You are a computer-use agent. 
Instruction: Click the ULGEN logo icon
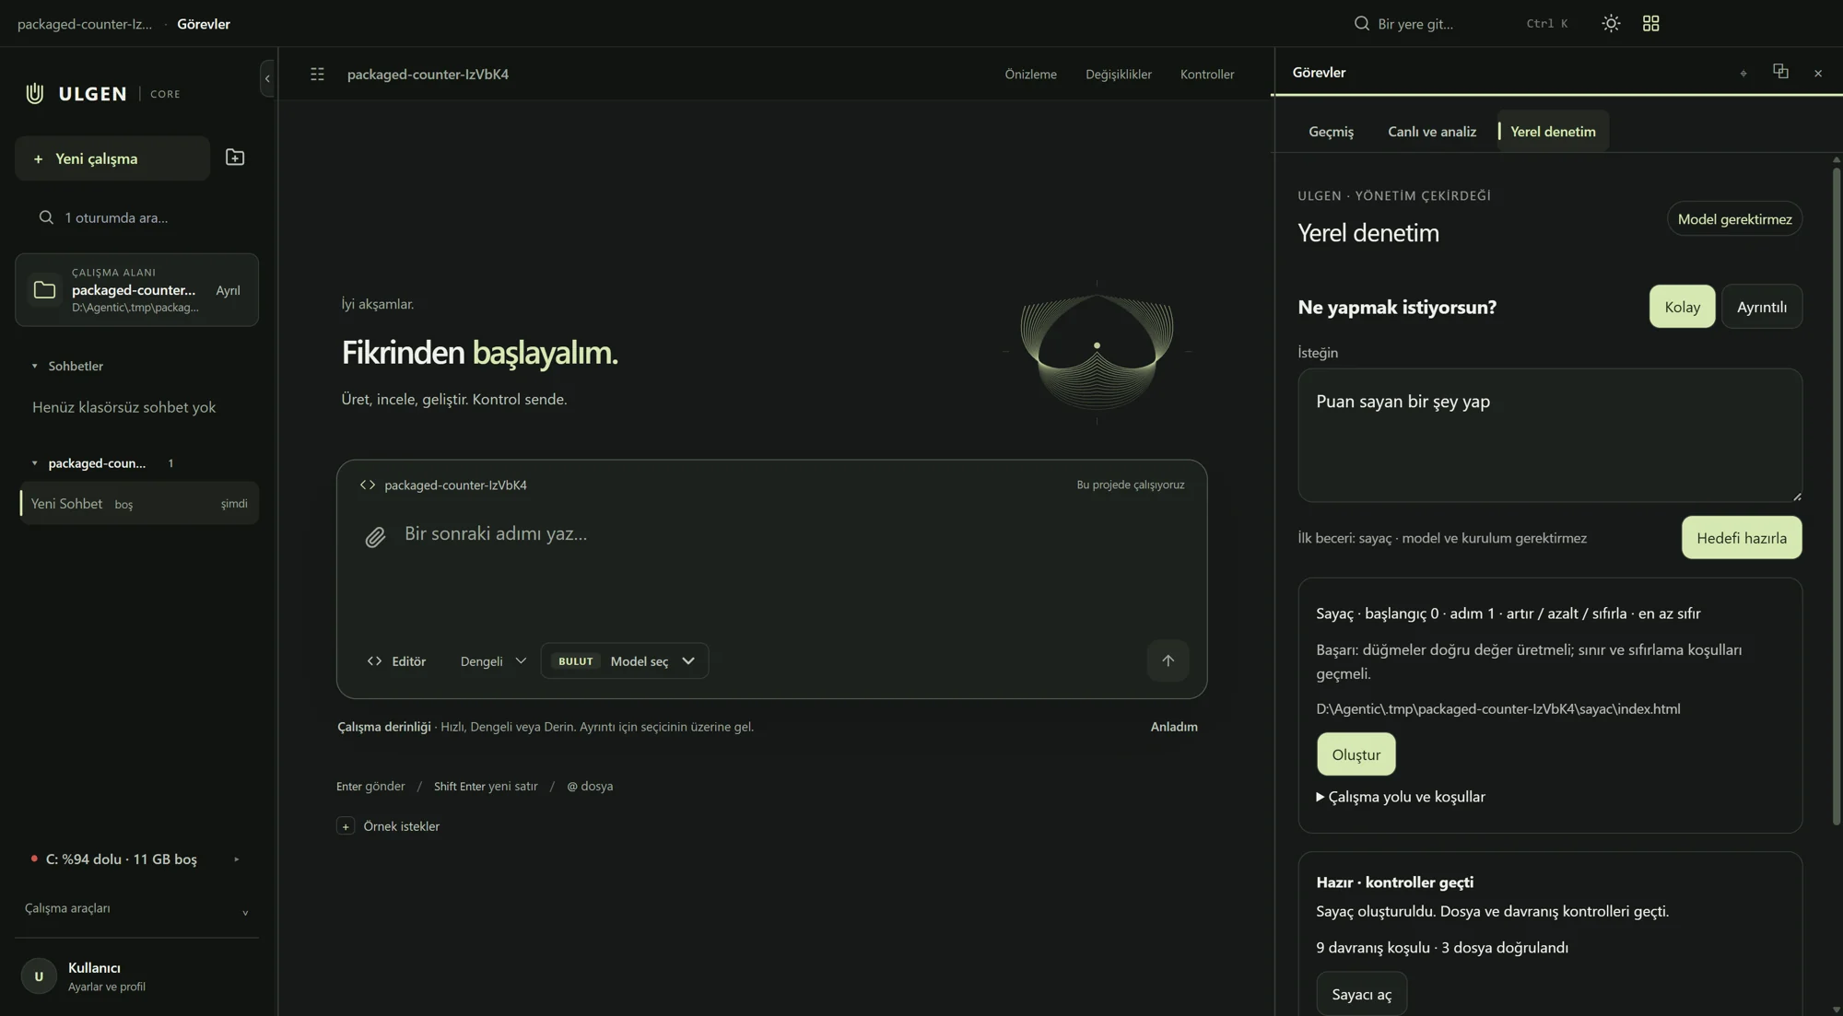click(35, 93)
